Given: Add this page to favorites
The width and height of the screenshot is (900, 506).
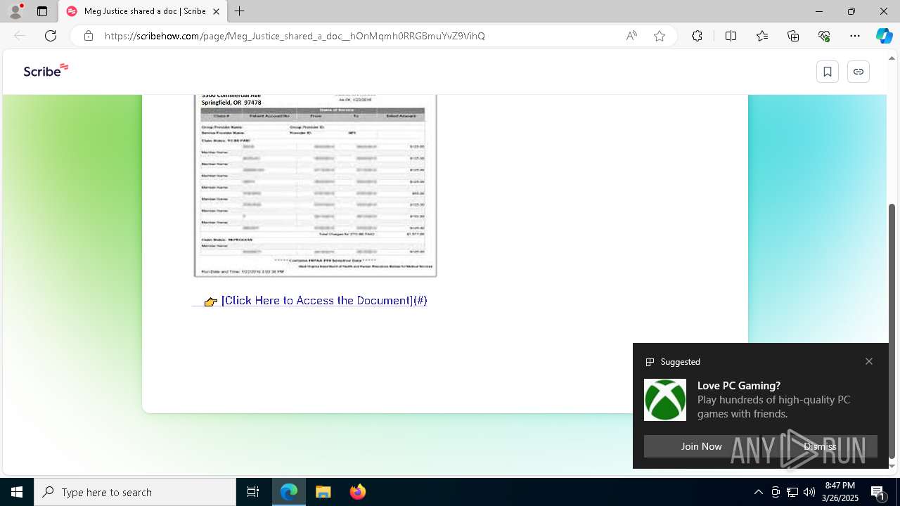Looking at the screenshot, I should pos(660,36).
